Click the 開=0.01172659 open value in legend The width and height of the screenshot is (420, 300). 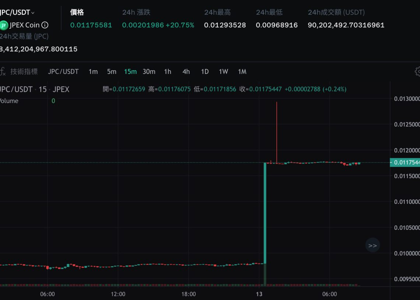(124, 89)
